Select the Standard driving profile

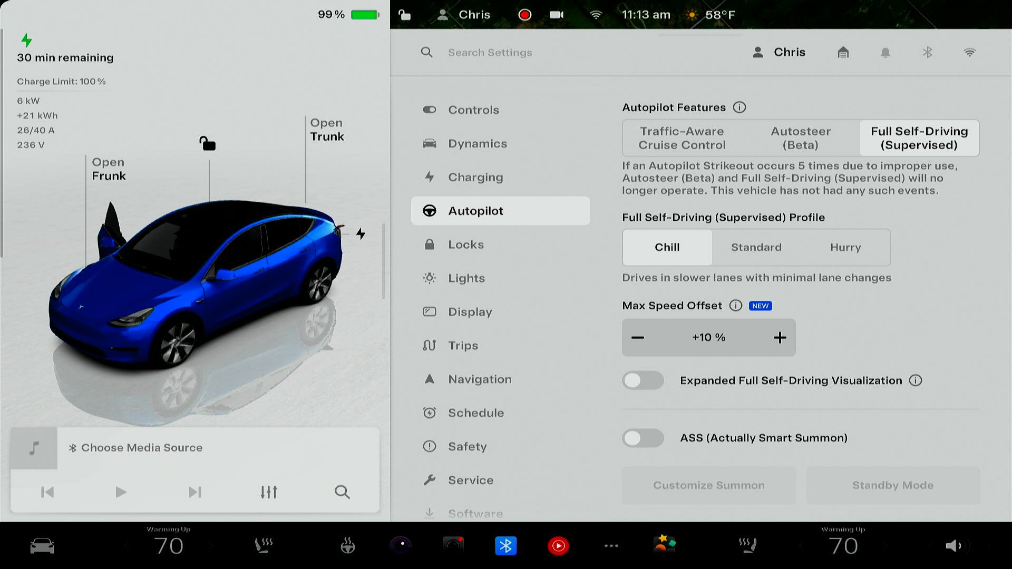point(756,247)
